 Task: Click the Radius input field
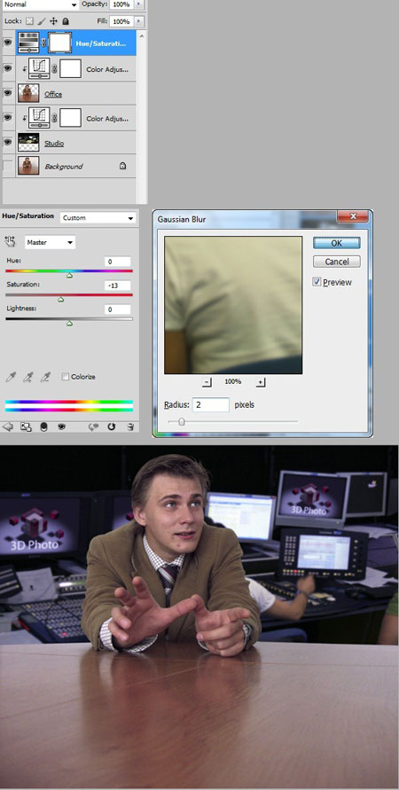coord(211,404)
